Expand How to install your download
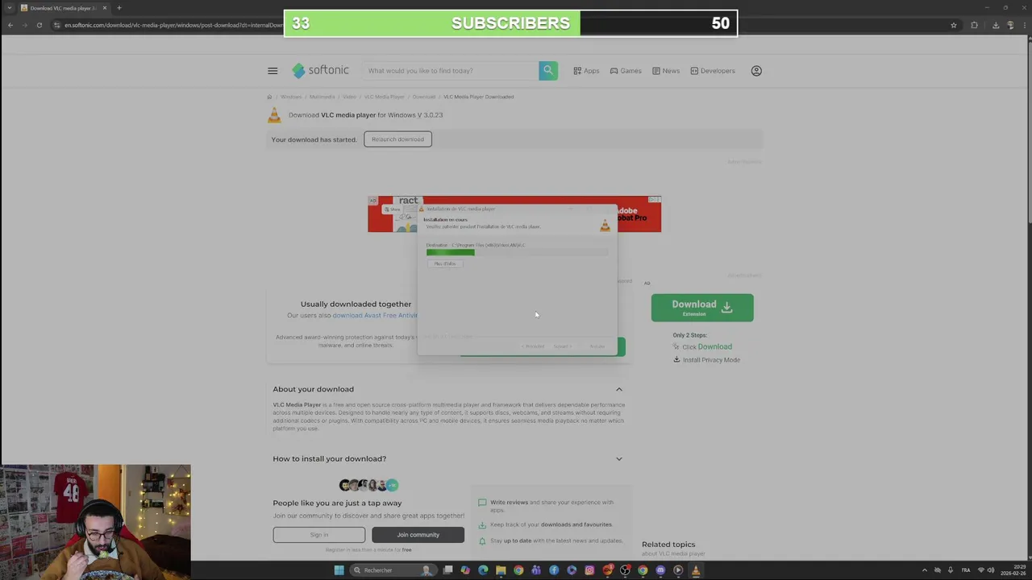 (619, 458)
